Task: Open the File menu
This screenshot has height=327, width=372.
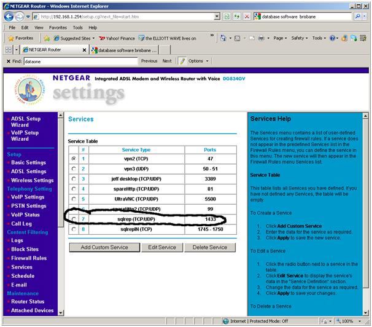Action: click(12, 28)
